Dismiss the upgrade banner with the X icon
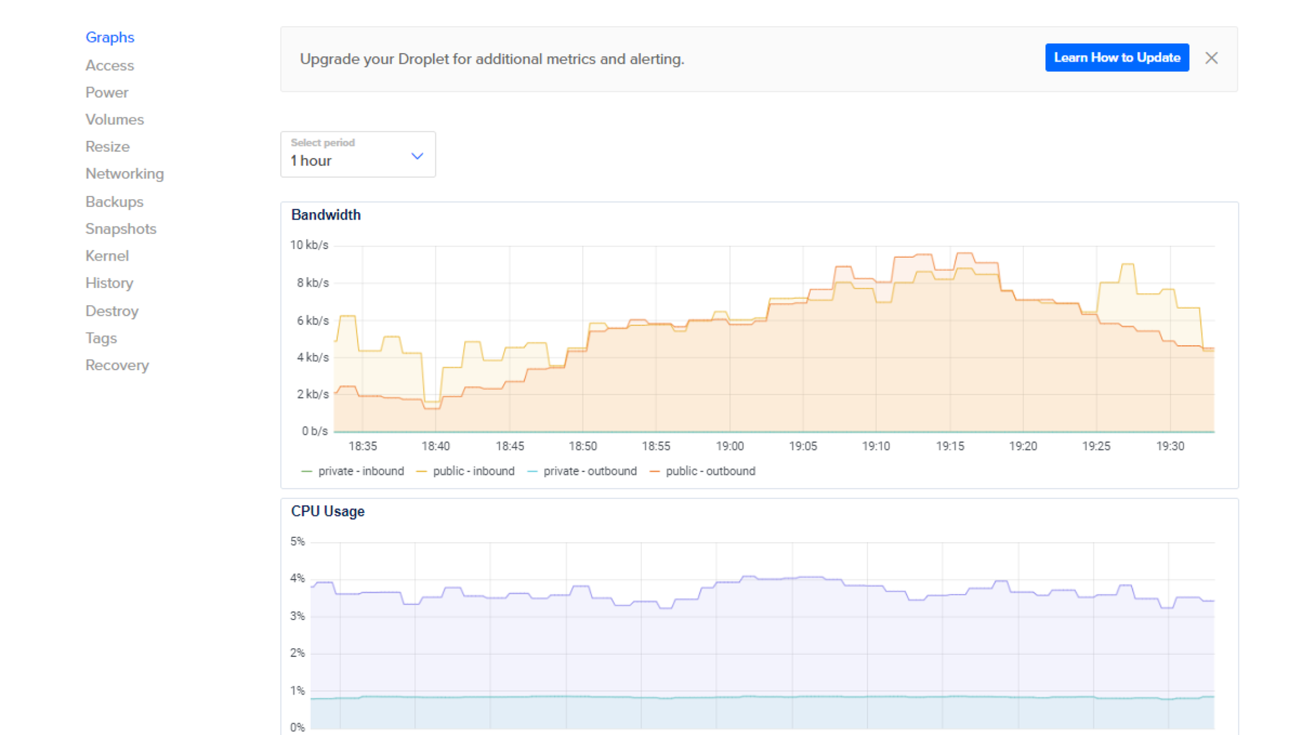The width and height of the screenshot is (1315, 735). (1211, 58)
